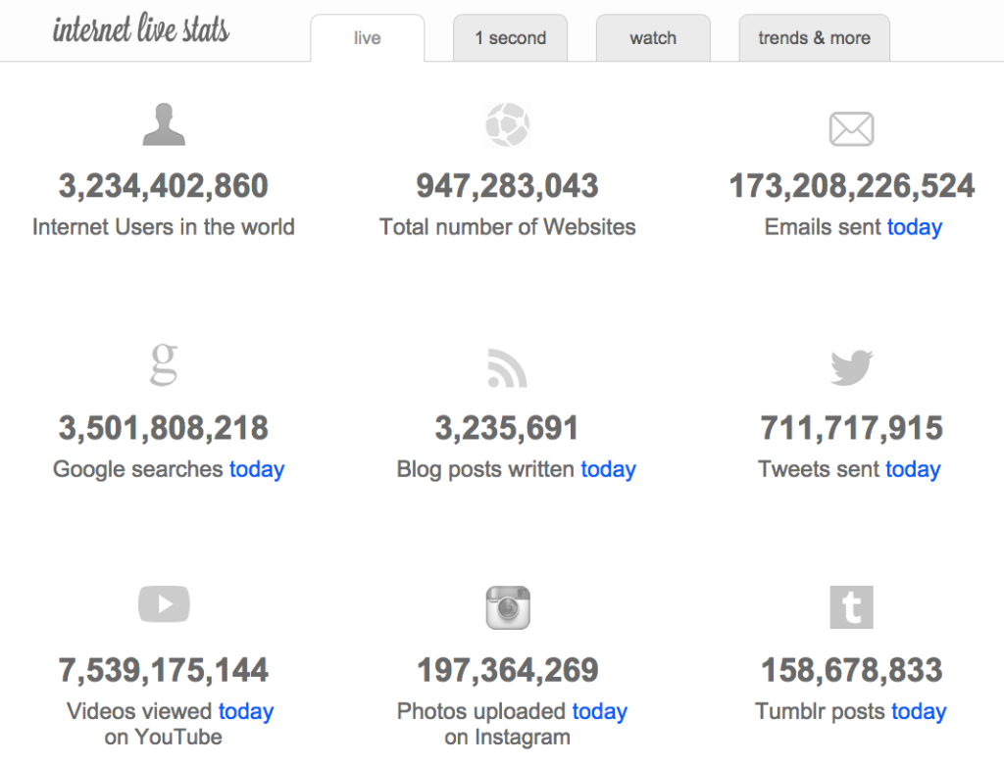Image resolution: width=1004 pixels, height=765 pixels.
Task: Open the 'watch' tab
Action: (653, 38)
